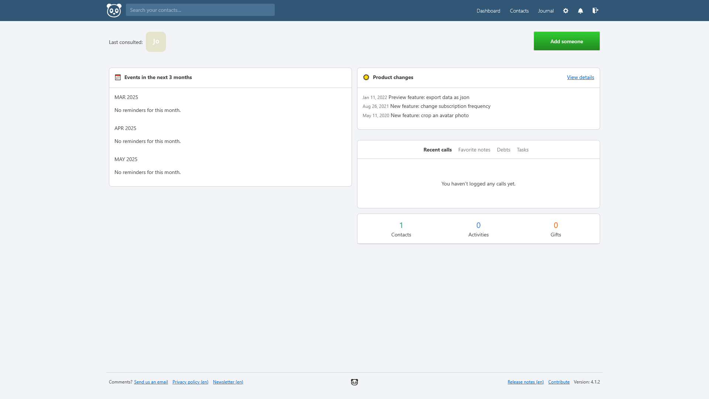This screenshot has height=399, width=709.
Task: Click the 'Events in the next 3 months' heading
Action: [158, 77]
